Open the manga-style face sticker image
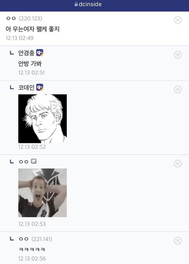The height and width of the screenshot is (264, 189). click(x=42, y=118)
